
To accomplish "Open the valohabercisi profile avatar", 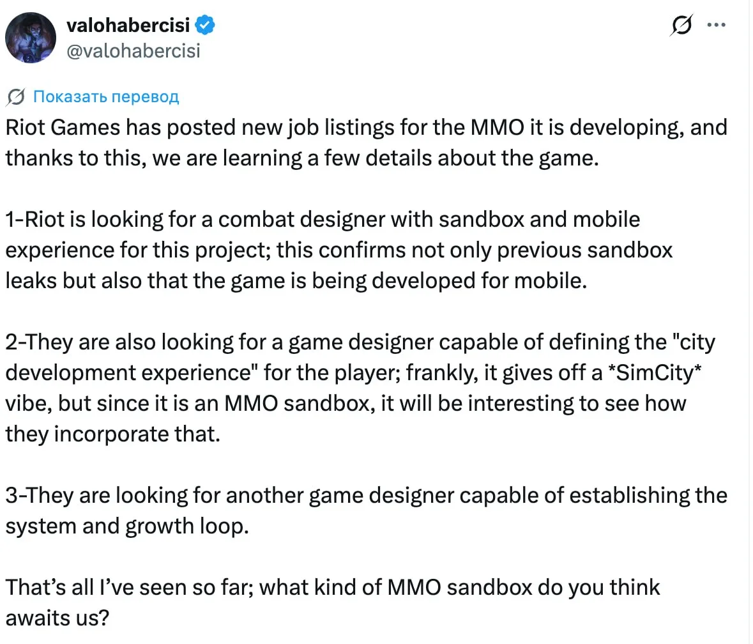I will [31, 38].
